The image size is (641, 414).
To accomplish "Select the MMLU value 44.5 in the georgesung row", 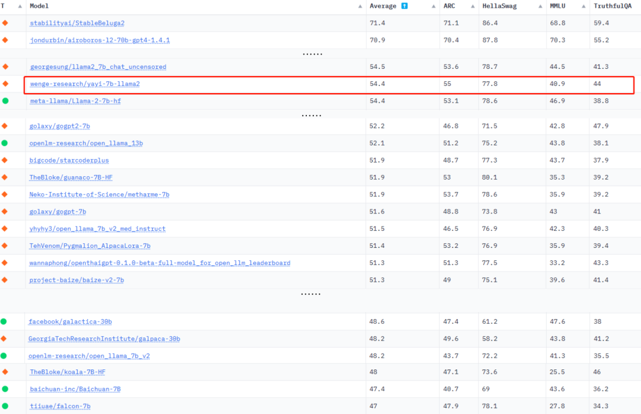I will 557,67.
